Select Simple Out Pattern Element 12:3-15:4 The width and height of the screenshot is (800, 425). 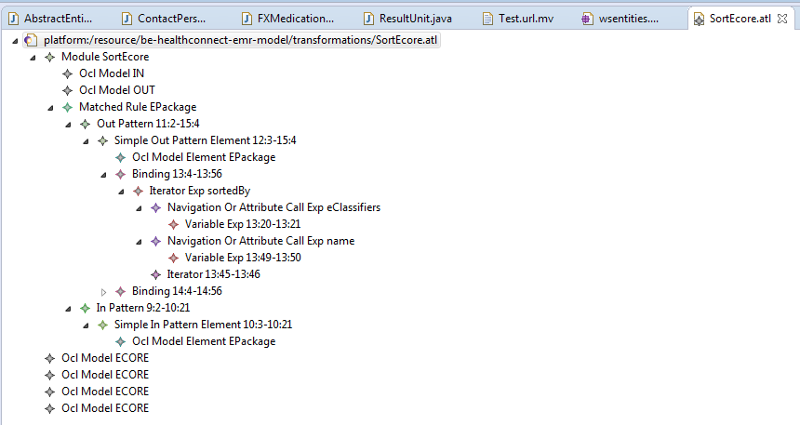pyautogui.click(x=205, y=140)
